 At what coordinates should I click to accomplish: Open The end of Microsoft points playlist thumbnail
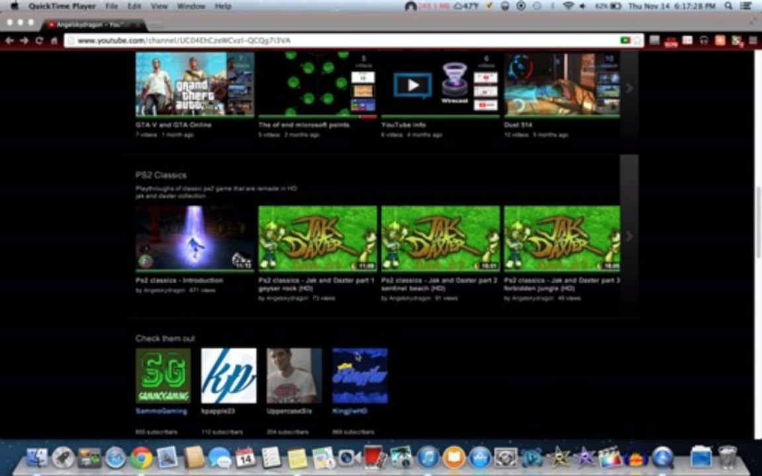pyautogui.click(x=317, y=84)
